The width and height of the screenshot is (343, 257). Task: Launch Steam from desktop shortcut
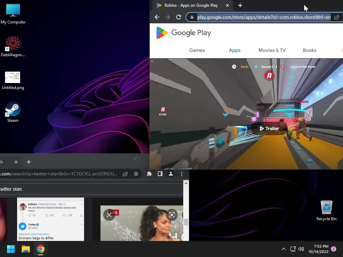click(13, 112)
